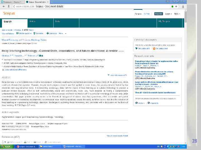This screenshot has height=150, width=201.
Task: Expand View references (457) arrow
Action: [x=109, y=75]
